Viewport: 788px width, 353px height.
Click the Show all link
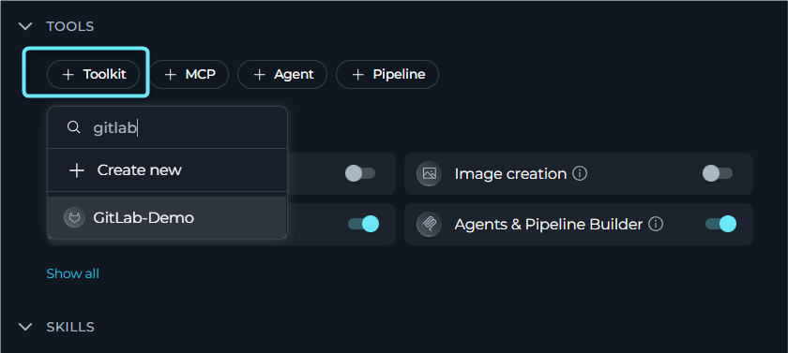coord(73,273)
